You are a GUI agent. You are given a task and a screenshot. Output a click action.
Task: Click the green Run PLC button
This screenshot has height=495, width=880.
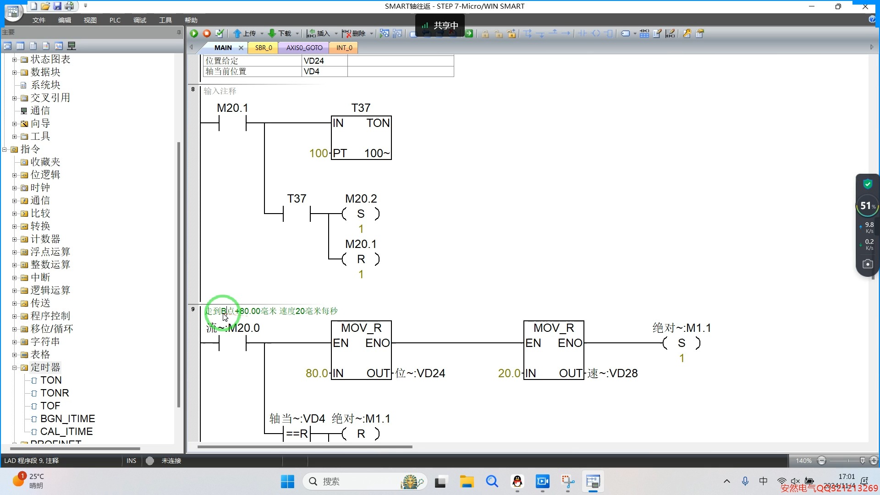click(194, 33)
